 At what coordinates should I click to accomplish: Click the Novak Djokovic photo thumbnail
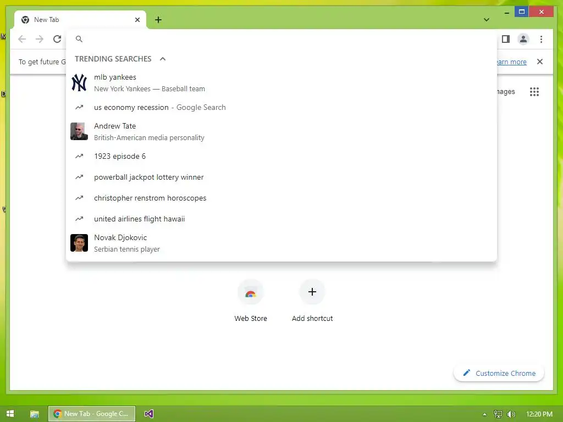point(79,243)
